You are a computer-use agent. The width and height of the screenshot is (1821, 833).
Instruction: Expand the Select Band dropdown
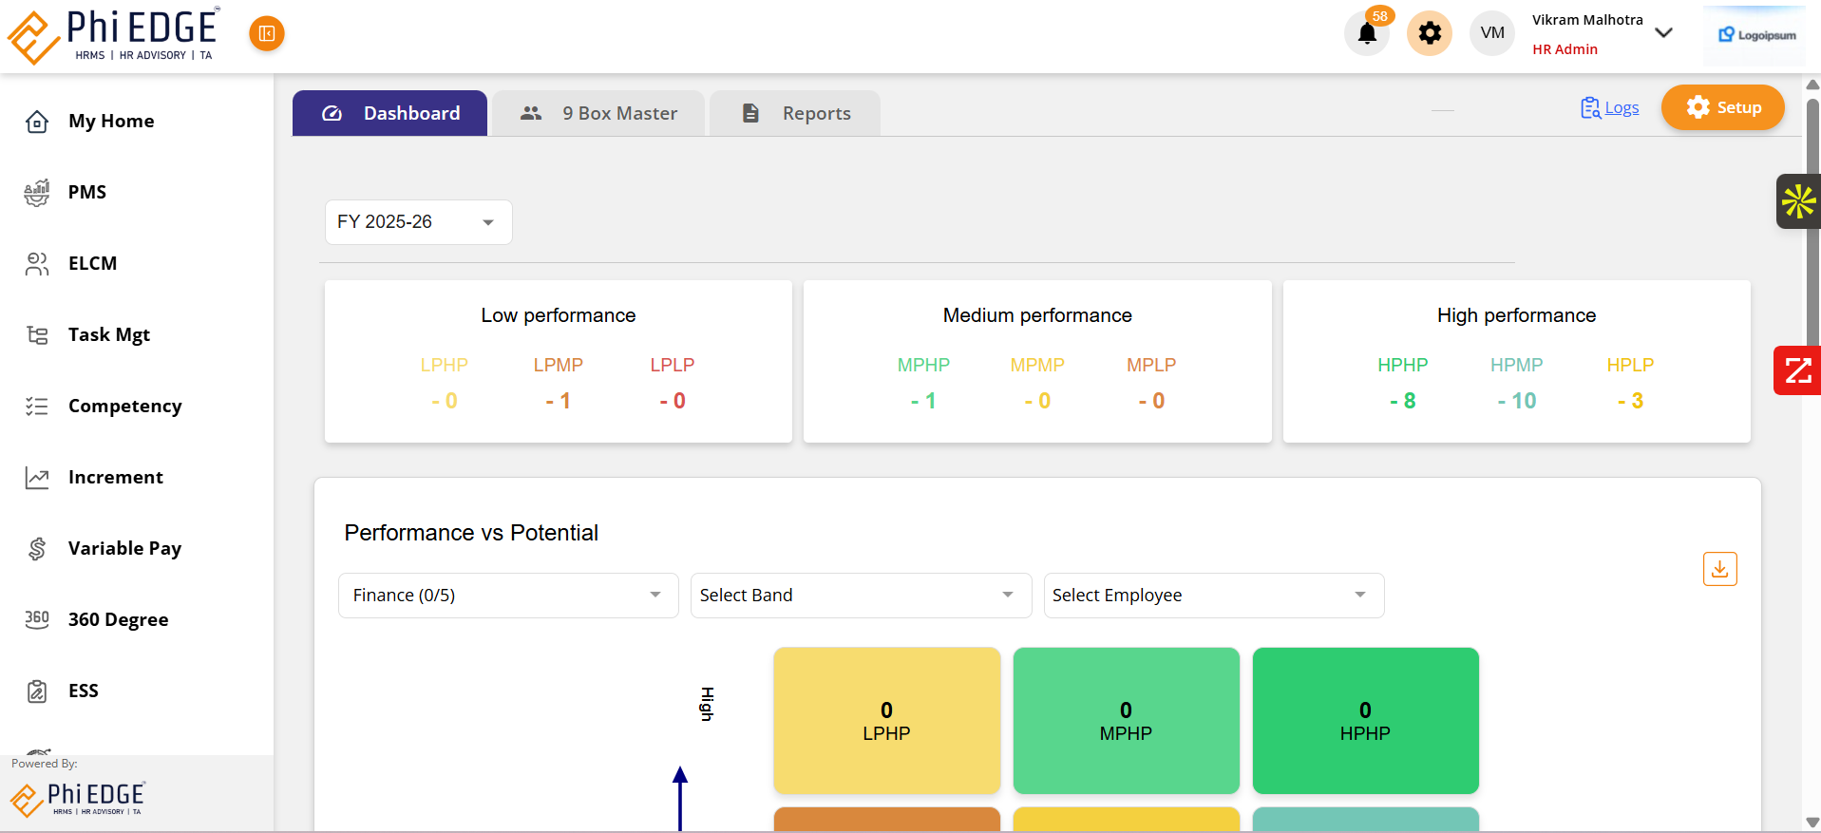tap(861, 596)
